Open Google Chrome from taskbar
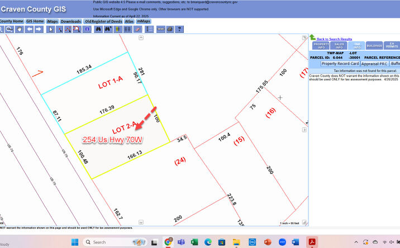 point(168,242)
